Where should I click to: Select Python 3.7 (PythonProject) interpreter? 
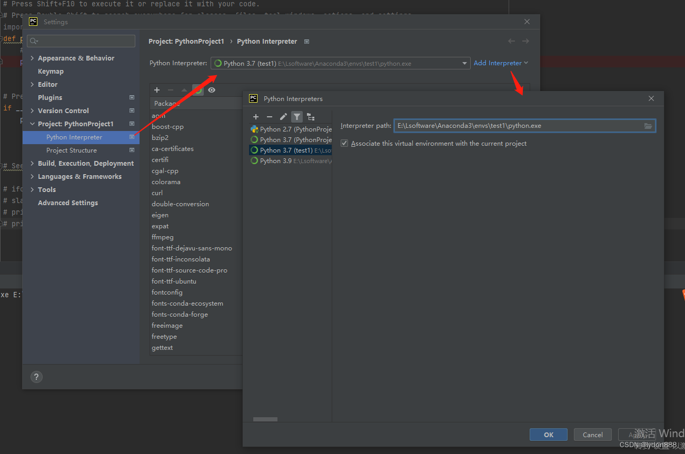(x=291, y=139)
